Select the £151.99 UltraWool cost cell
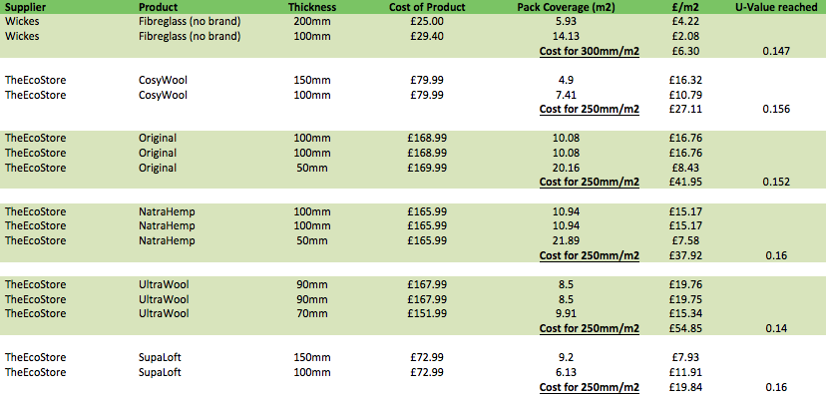The image size is (826, 396). click(x=427, y=314)
